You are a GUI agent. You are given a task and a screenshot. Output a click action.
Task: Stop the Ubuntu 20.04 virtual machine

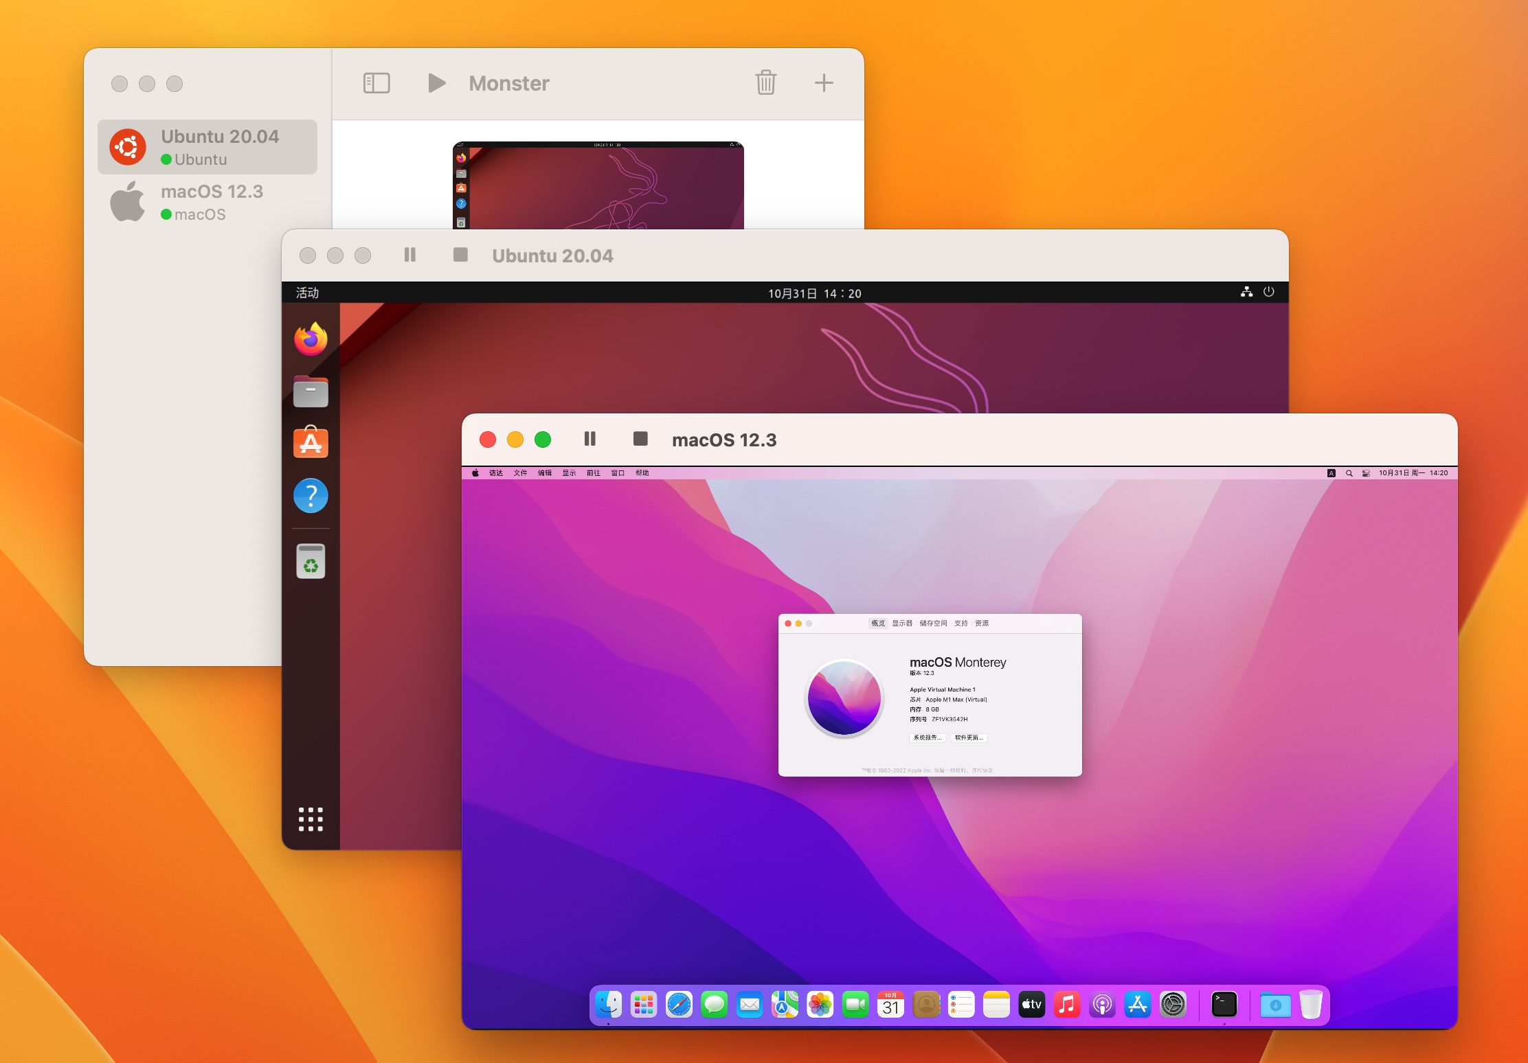click(460, 255)
